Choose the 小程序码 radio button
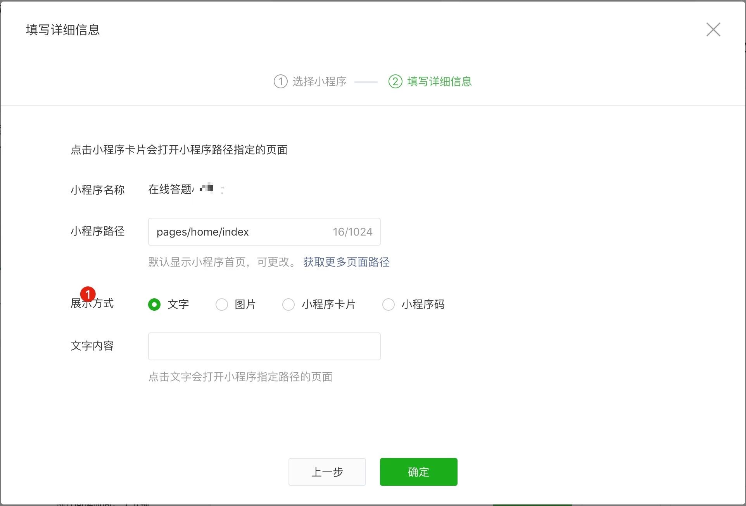 coord(389,305)
